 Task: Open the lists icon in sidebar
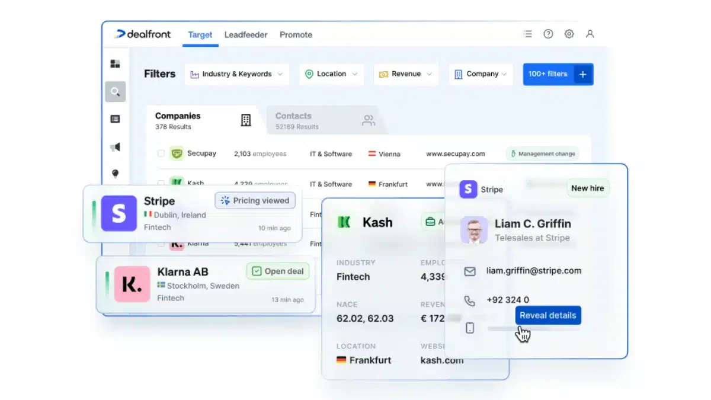(x=116, y=119)
